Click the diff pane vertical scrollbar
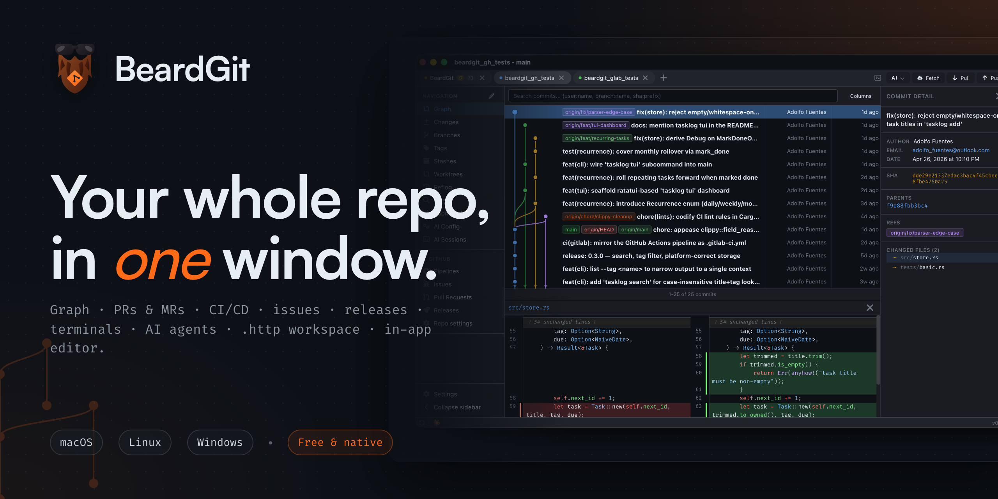 [x=878, y=350]
